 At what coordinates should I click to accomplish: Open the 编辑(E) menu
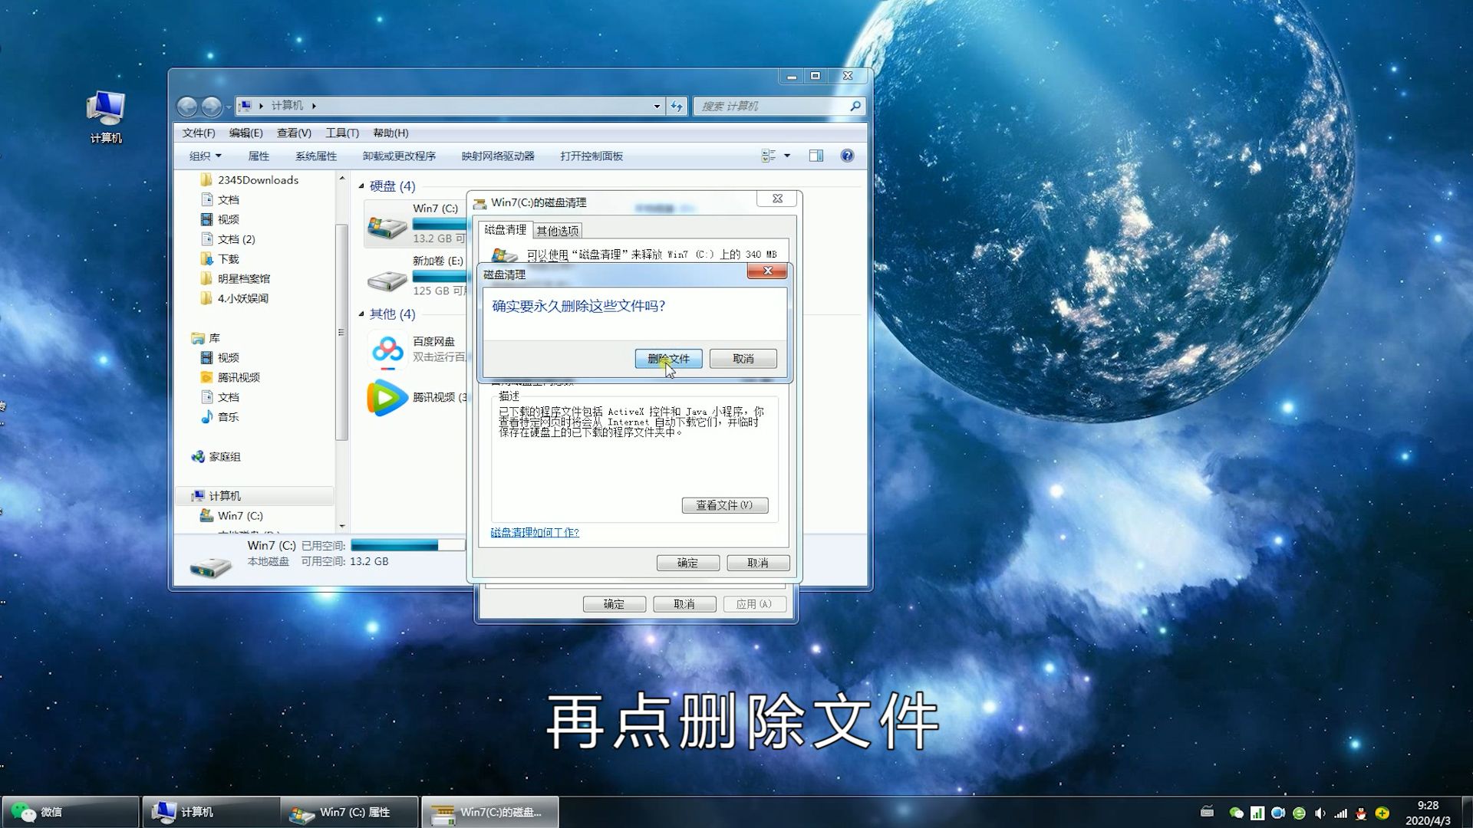pos(245,133)
